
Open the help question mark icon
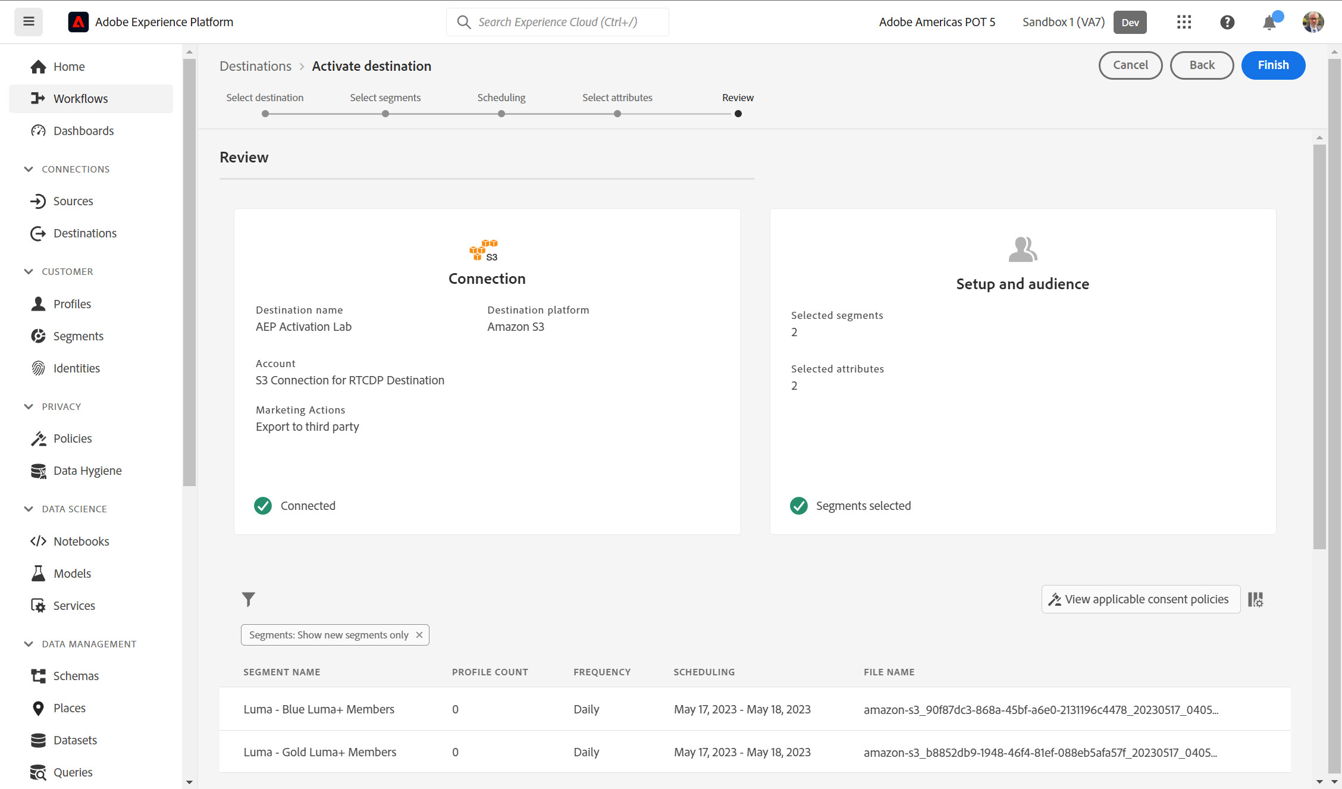pyautogui.click(x=1227, y=22)
